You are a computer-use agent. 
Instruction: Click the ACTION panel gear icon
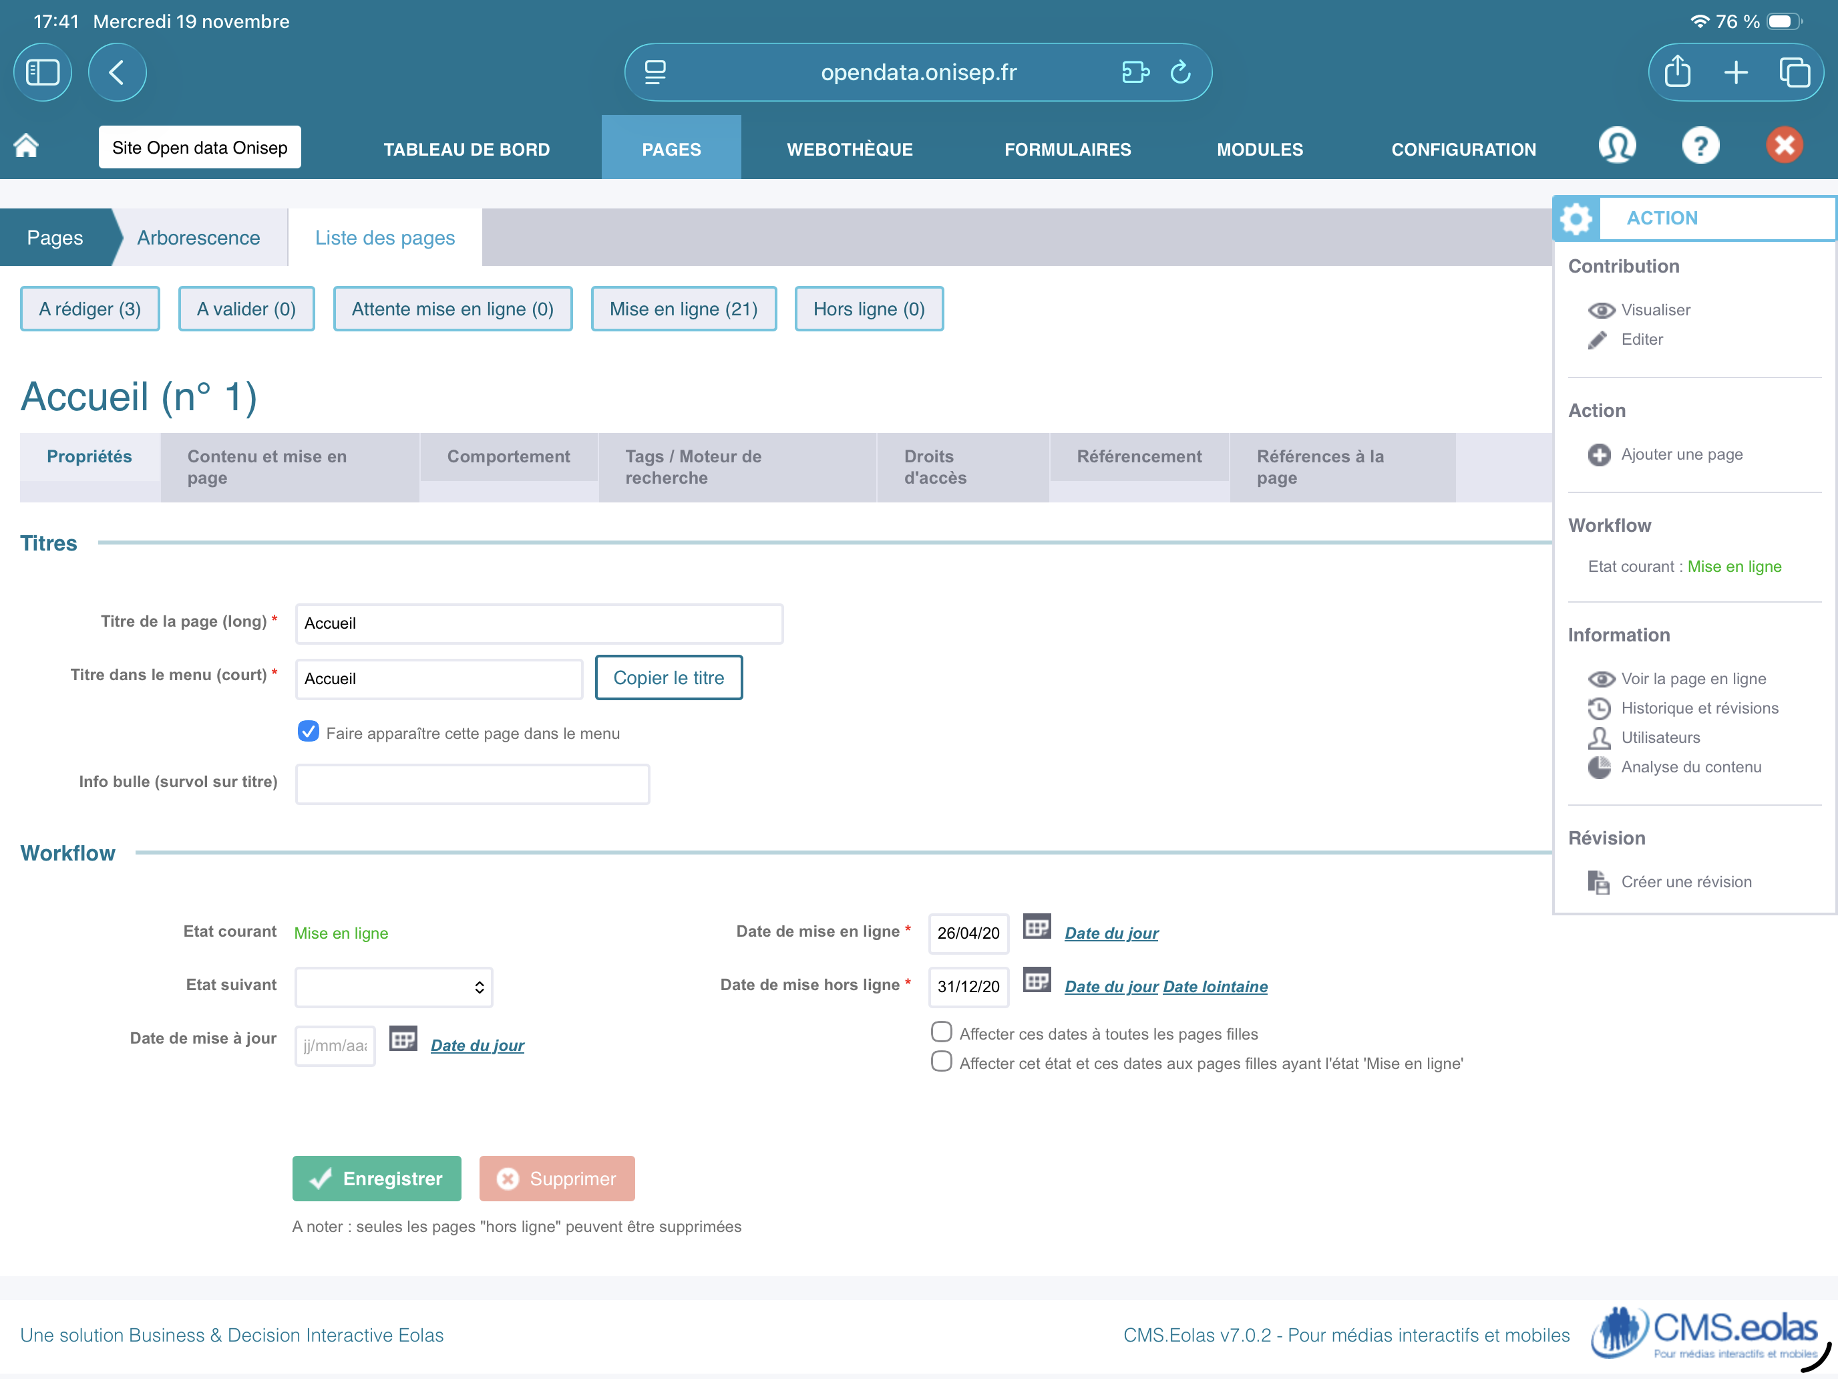click(x=1576, y=218)
